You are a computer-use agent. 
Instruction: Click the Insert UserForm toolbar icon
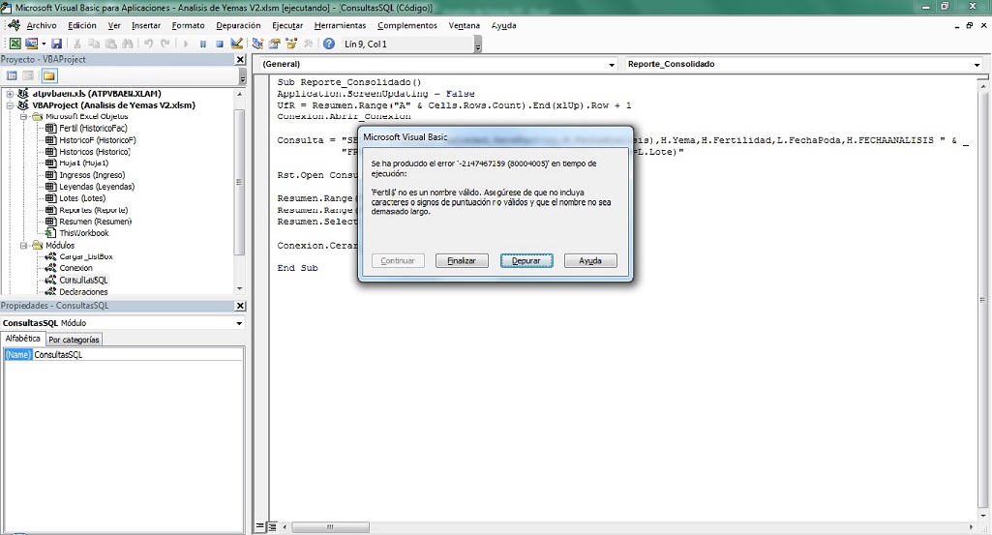[31, 44]
